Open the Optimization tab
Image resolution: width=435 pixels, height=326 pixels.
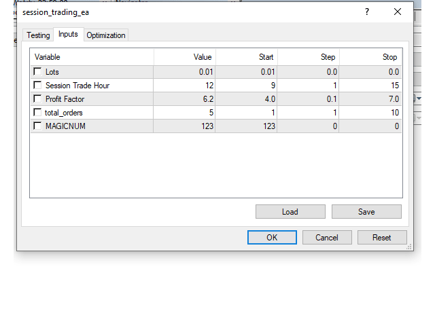pos(106,35)
